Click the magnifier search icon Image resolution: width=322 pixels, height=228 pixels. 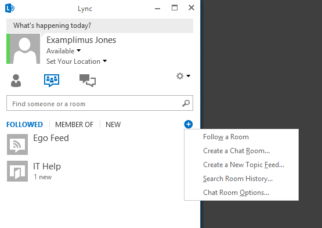click(x=186, y=103)
